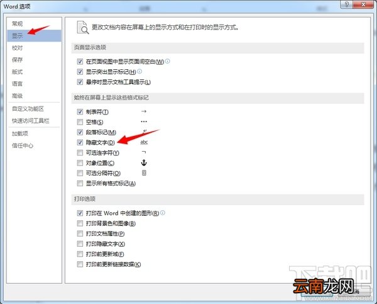The width and height of the screenshot is (377, 304).
Task: Enable 打印前更新域(F) checkbox
Action: [x=80, y=254]
